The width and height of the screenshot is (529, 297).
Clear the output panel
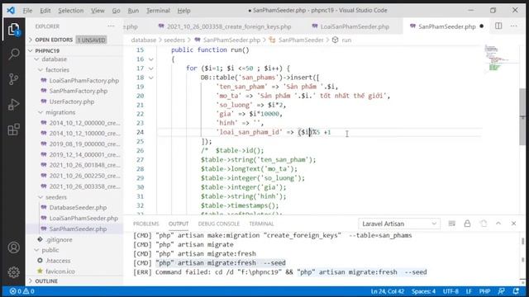(452, 224)
